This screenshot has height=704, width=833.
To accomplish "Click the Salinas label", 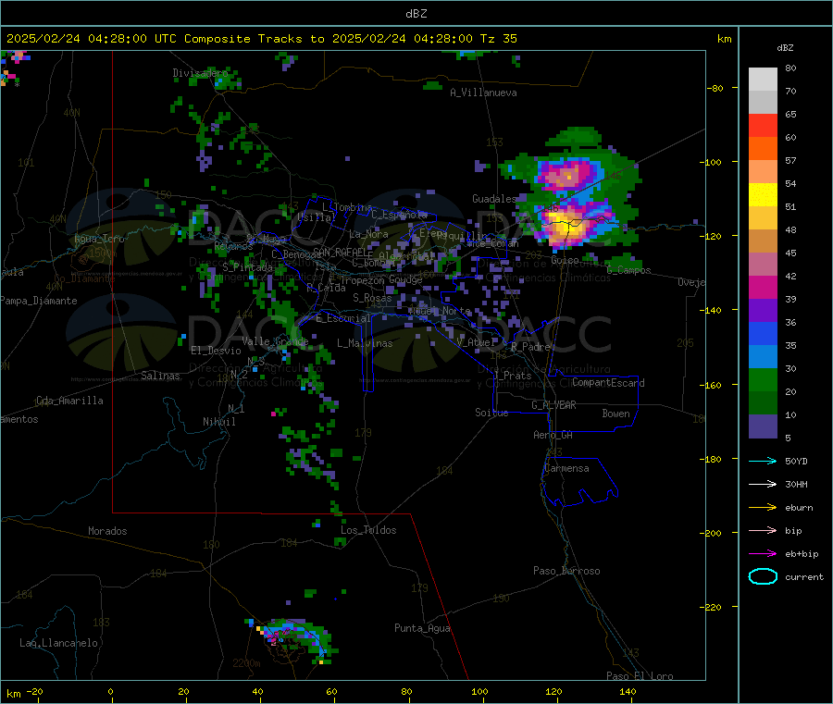I will [x=160, y=376].
